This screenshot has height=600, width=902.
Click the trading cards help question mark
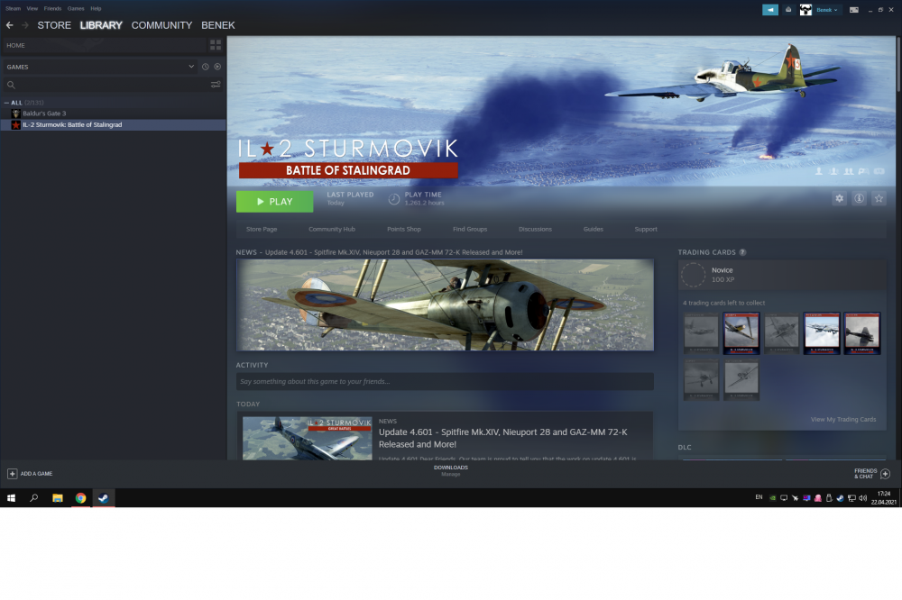[x=742, y=252]
